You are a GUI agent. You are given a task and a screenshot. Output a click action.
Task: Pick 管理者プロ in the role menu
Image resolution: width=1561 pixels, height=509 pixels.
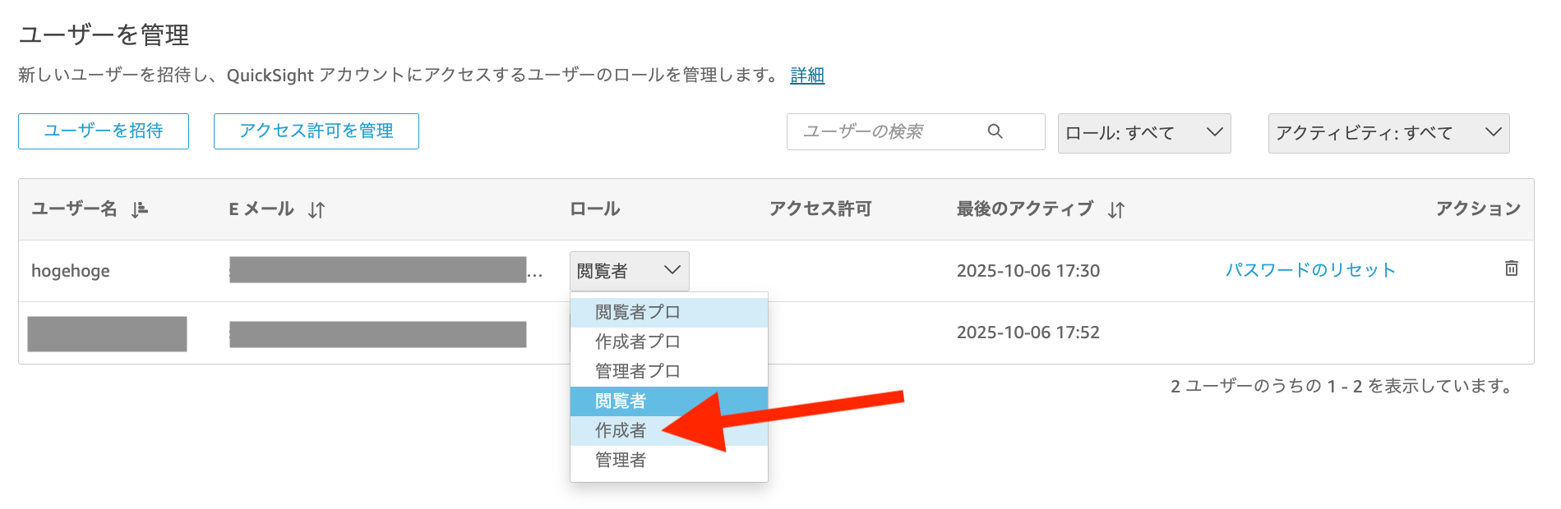[638, 371]
